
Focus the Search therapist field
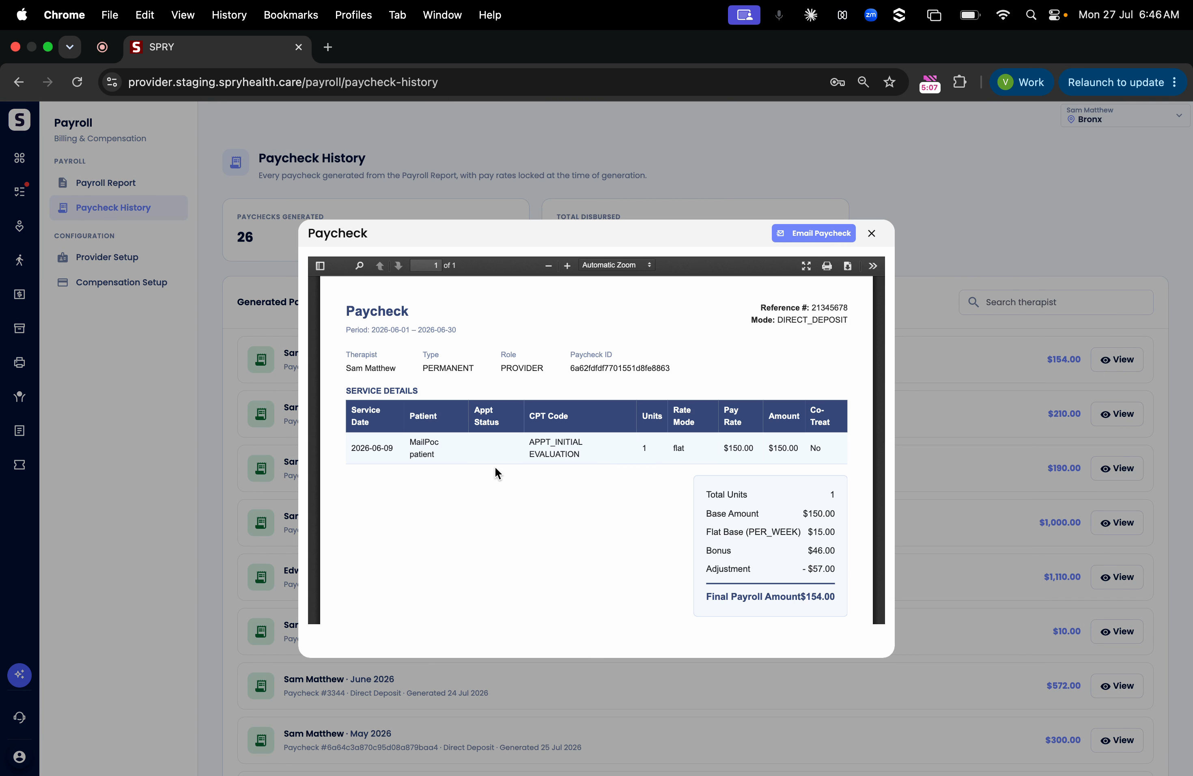point(1056,302)
